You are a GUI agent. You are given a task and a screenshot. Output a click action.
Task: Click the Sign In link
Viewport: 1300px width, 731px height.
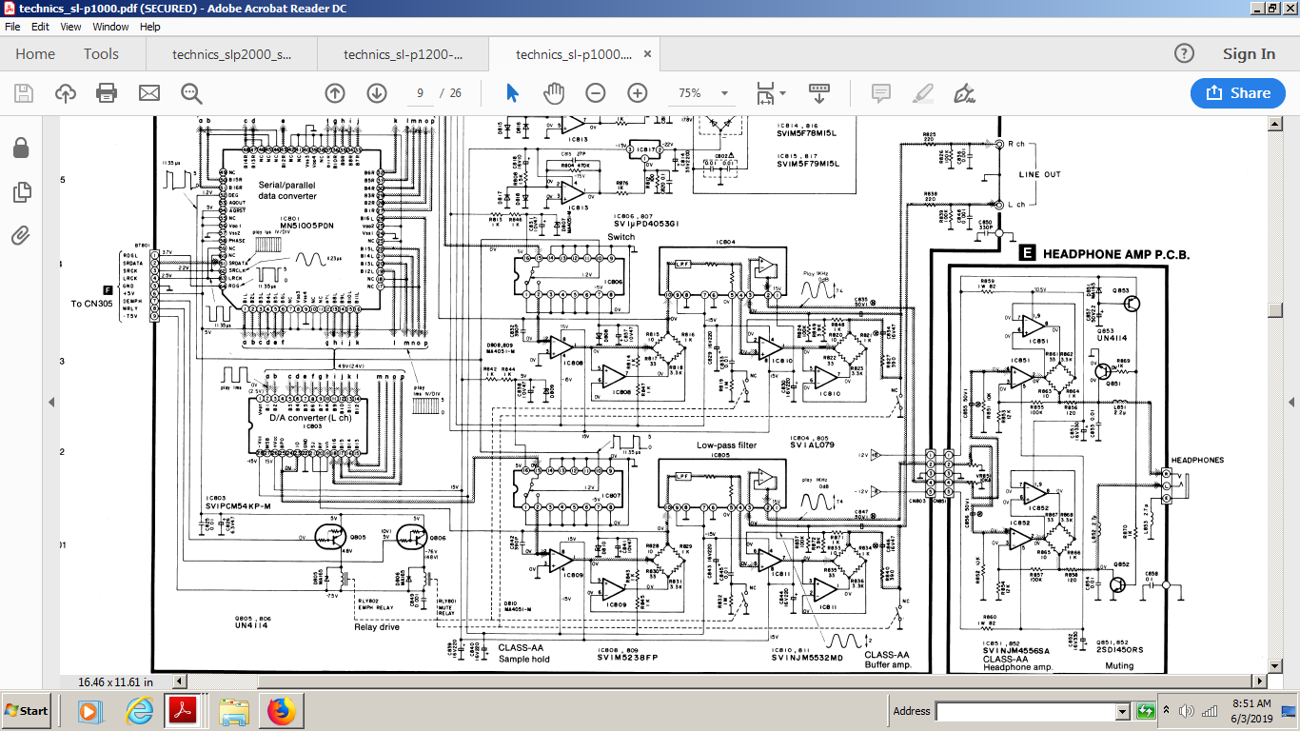1249,54
